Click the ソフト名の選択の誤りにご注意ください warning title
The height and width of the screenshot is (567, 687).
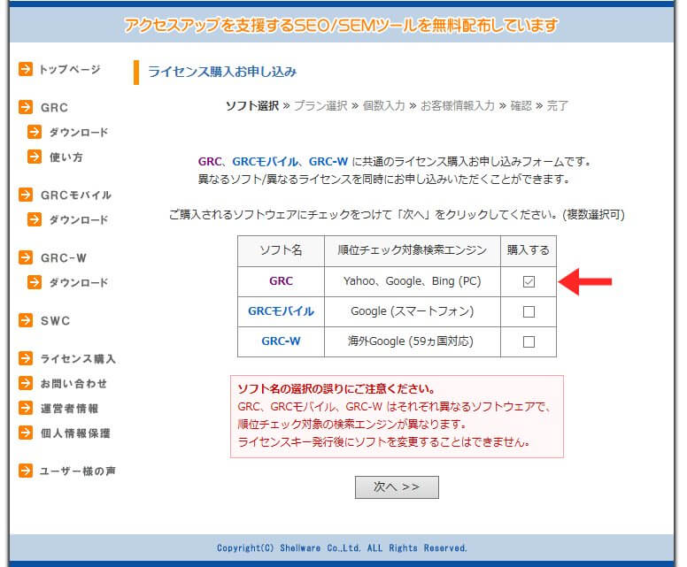point(336,389)
